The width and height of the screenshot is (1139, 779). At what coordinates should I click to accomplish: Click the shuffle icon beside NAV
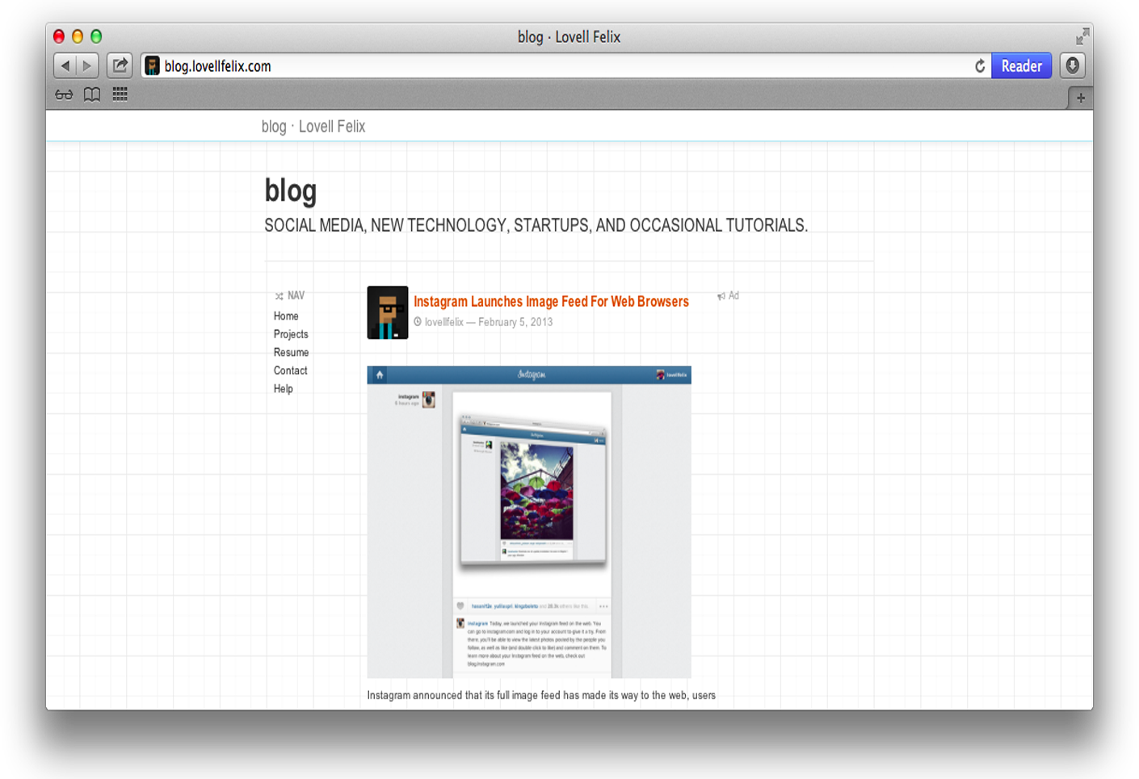click(x=279, y=295)
